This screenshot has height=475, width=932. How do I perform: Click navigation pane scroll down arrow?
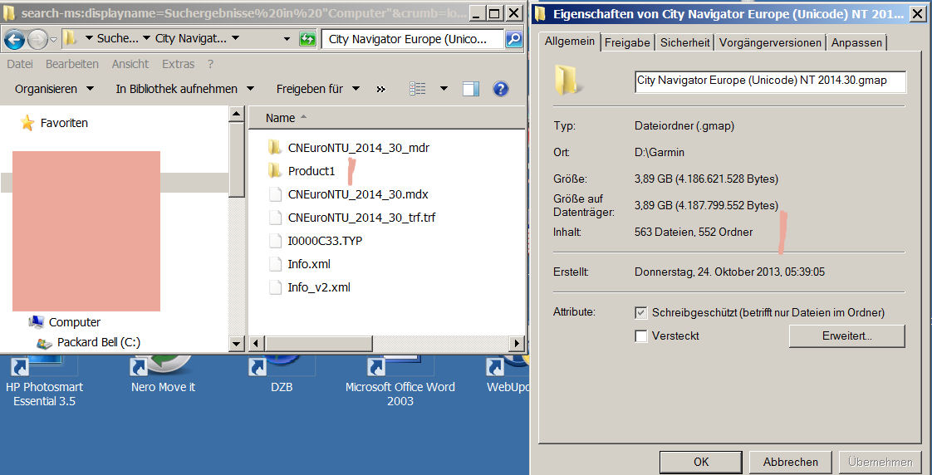(x=237, y=343)
